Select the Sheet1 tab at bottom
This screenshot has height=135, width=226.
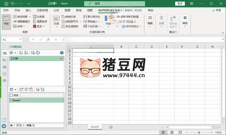(95, 127)
